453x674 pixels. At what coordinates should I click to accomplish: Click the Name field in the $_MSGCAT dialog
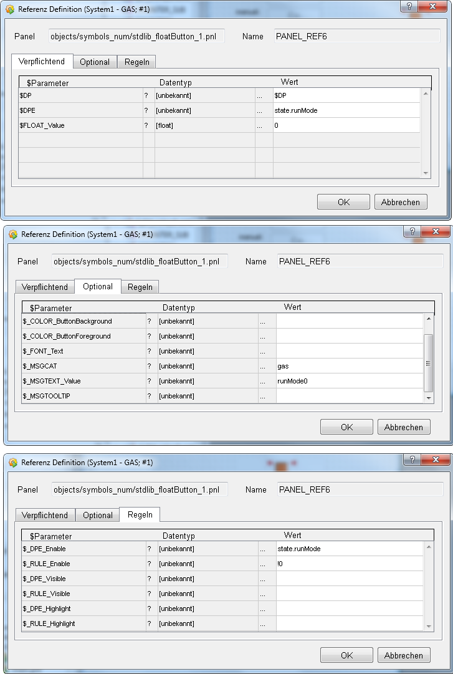coord(360,261)
